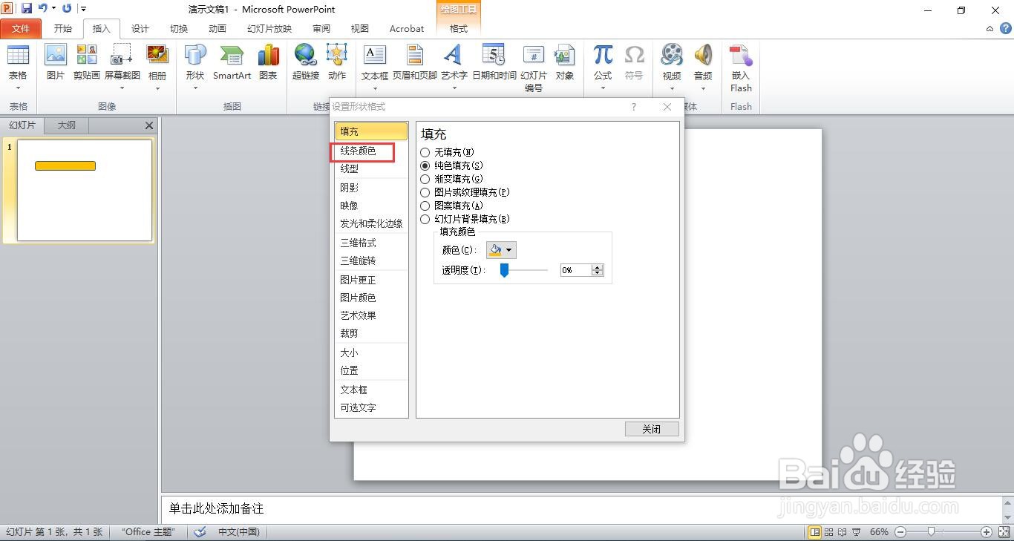Image resolution: width=1014 pixels, height=541 pixels.
Task: Switch to the 设计 design tab
Action: tap(140, 29)
